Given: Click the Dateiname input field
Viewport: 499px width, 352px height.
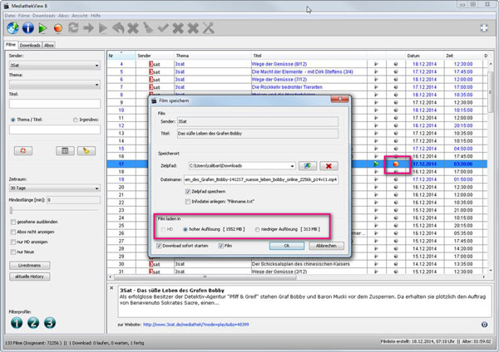Looking at the screenshot, I should pyautogui.click(x=261, y=179).
